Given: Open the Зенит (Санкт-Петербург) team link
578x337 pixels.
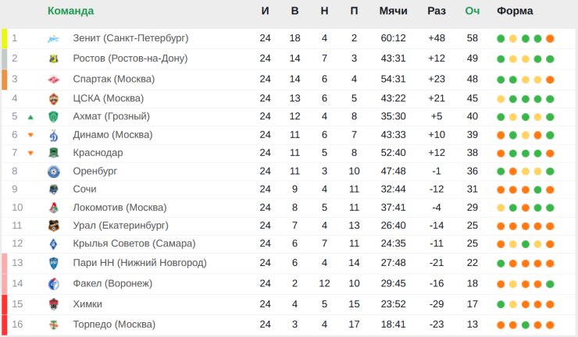Looking at the screenshot, I should click(130, 38).
